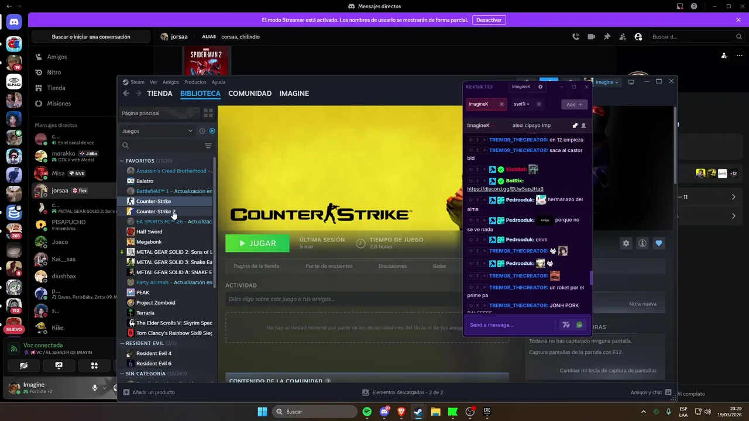Open the Discusiones link for Counter-Strike
Screen dimensions: 749x421
[393, 266]
